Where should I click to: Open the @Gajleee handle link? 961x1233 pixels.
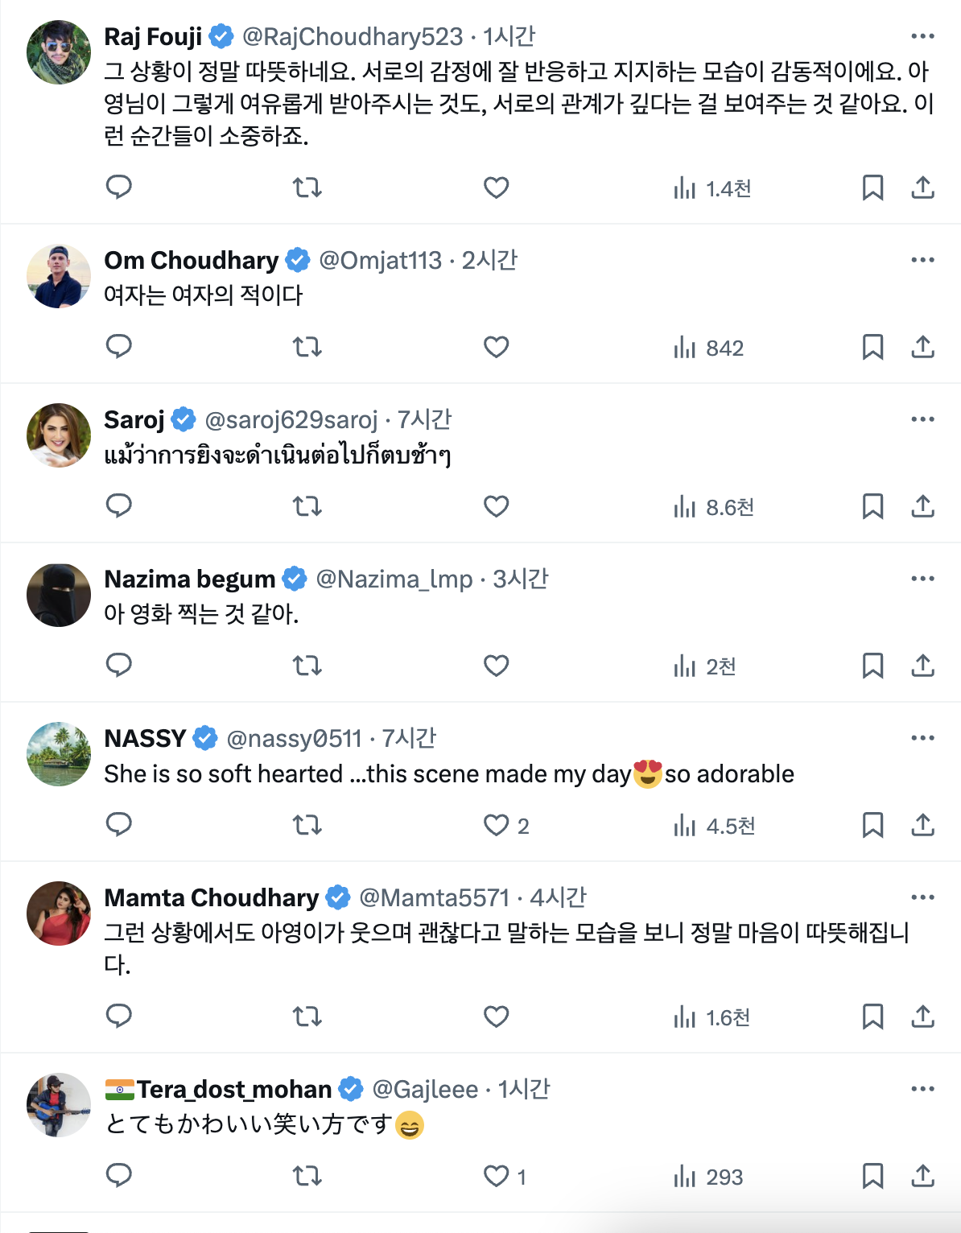pos(425,1089)
